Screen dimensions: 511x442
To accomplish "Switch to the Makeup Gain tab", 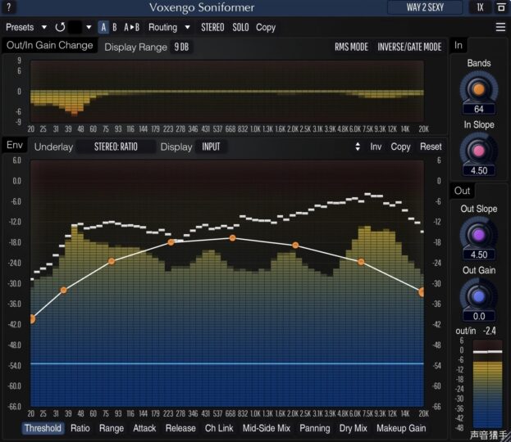I will (x=401, y=428).
